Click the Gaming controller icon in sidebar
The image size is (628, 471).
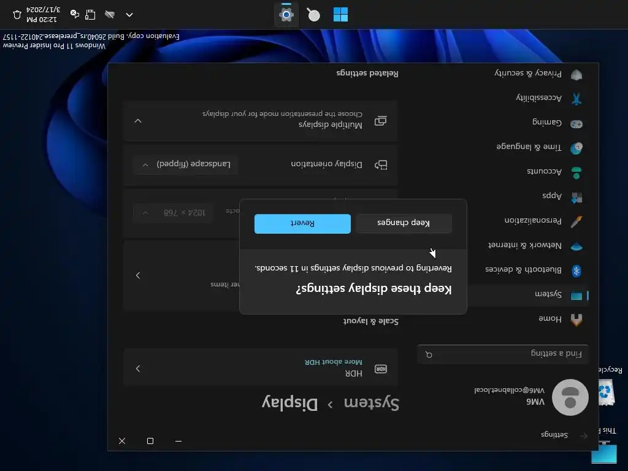click(x=576, y=123)
